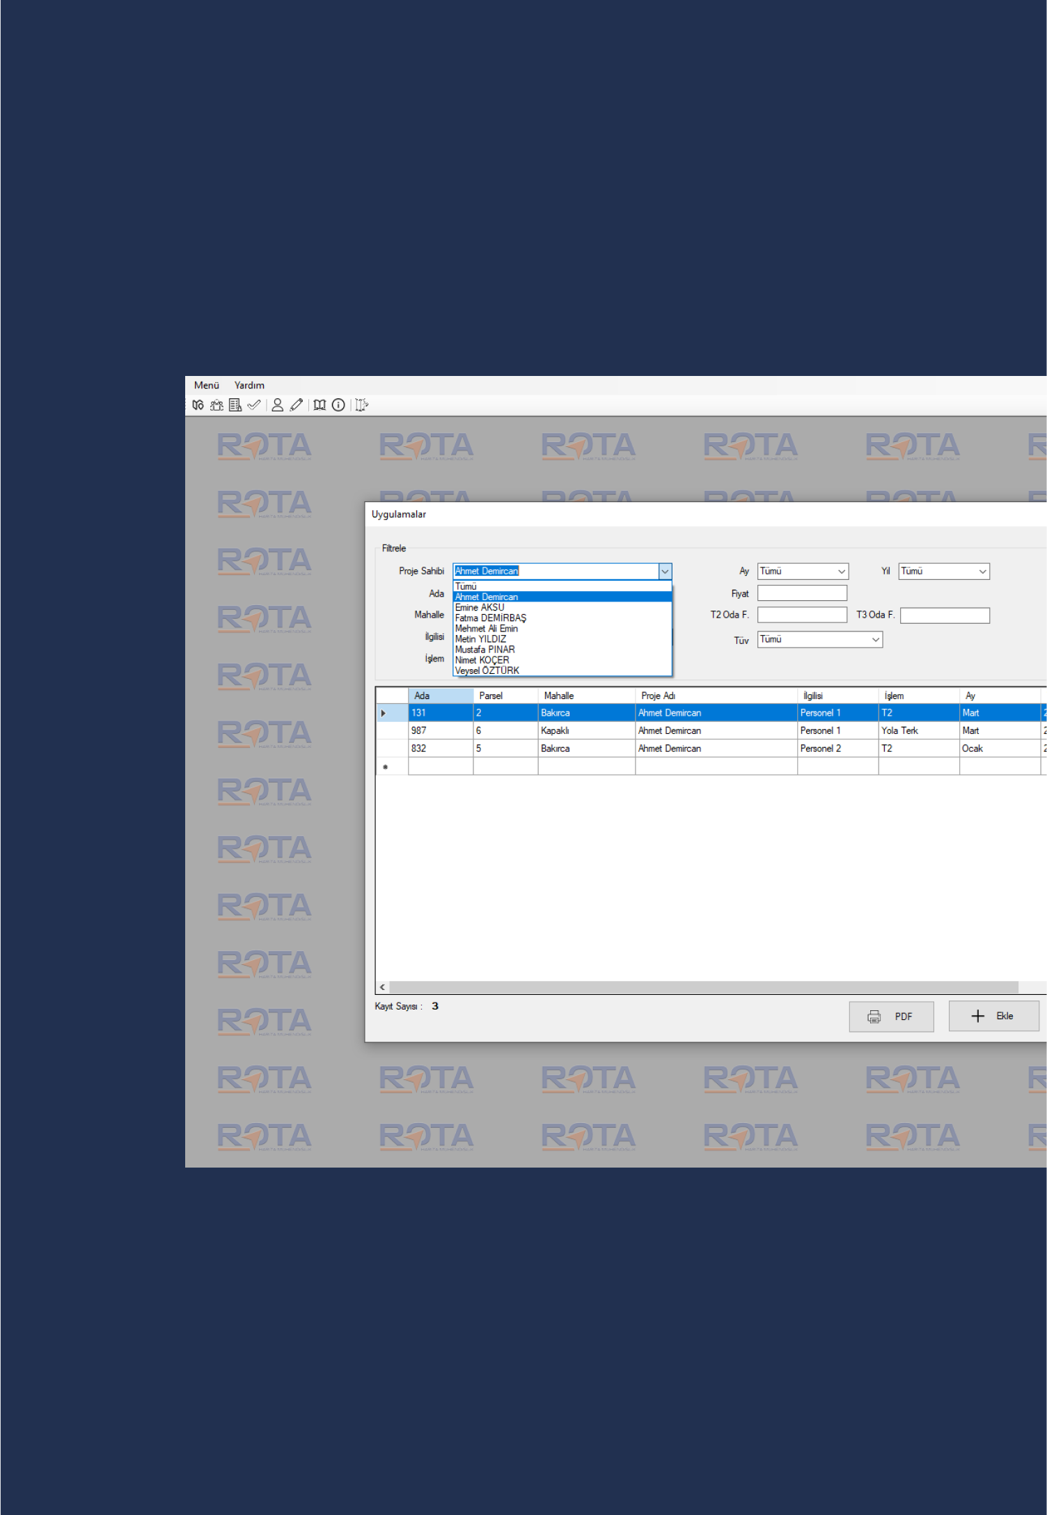This screenshot has height=1515, width=1047.
Task: Sort by the Ay column header
Action: (x=1000, y=696)
